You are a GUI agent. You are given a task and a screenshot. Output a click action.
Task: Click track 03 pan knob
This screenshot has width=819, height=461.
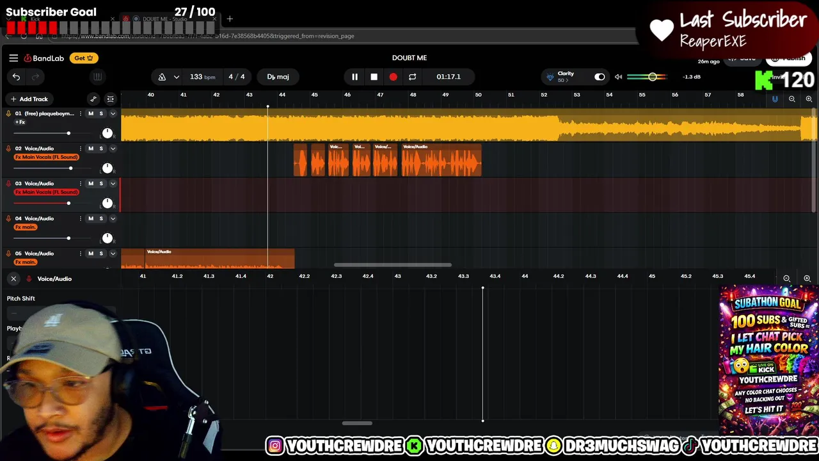107,203
